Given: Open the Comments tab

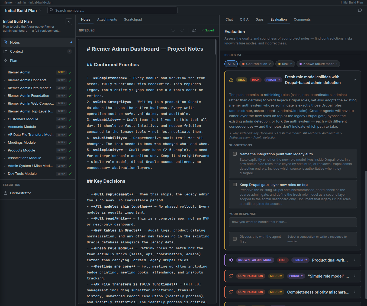Looking at the screenshot, I should click(x=302, y=20).
